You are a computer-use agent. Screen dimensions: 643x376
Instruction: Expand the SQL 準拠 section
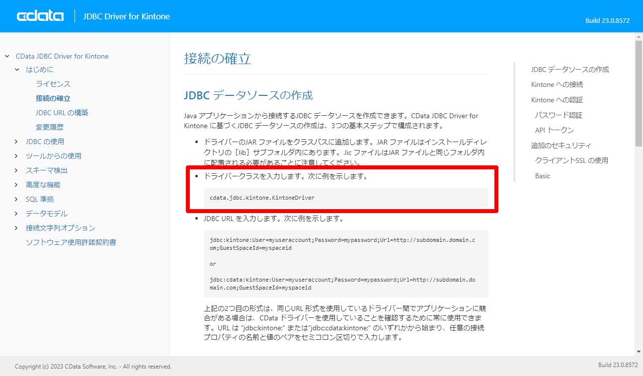pos(17,199)
